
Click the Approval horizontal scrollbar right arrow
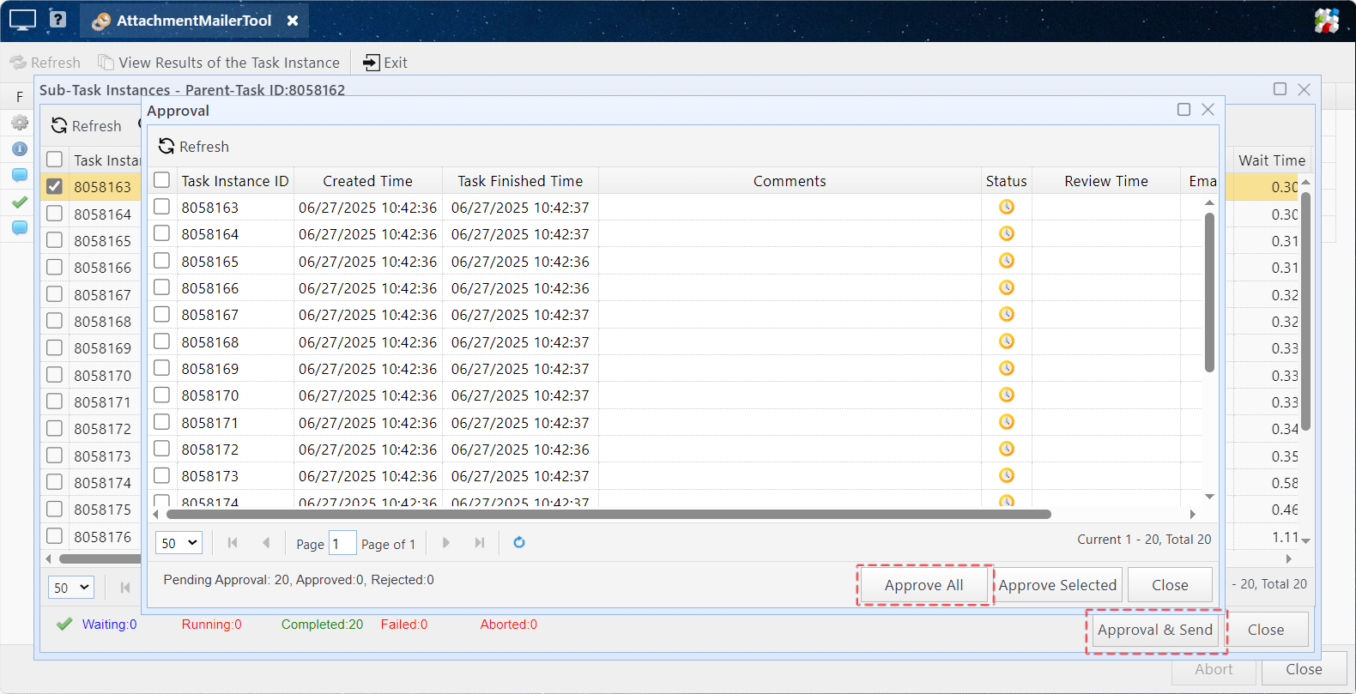tap(1192, 515)
